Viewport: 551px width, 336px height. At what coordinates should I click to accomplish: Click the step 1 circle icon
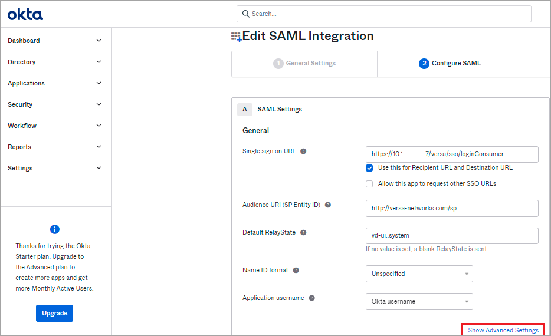(278, 64)
